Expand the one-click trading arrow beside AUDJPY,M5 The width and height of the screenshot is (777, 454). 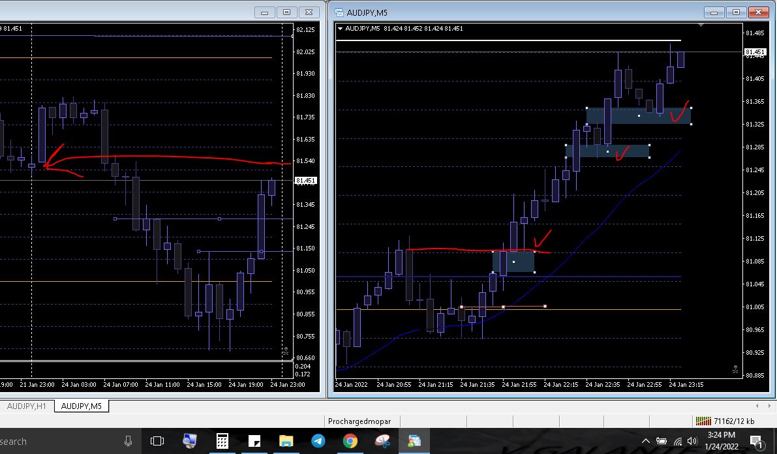coord(340,28)
